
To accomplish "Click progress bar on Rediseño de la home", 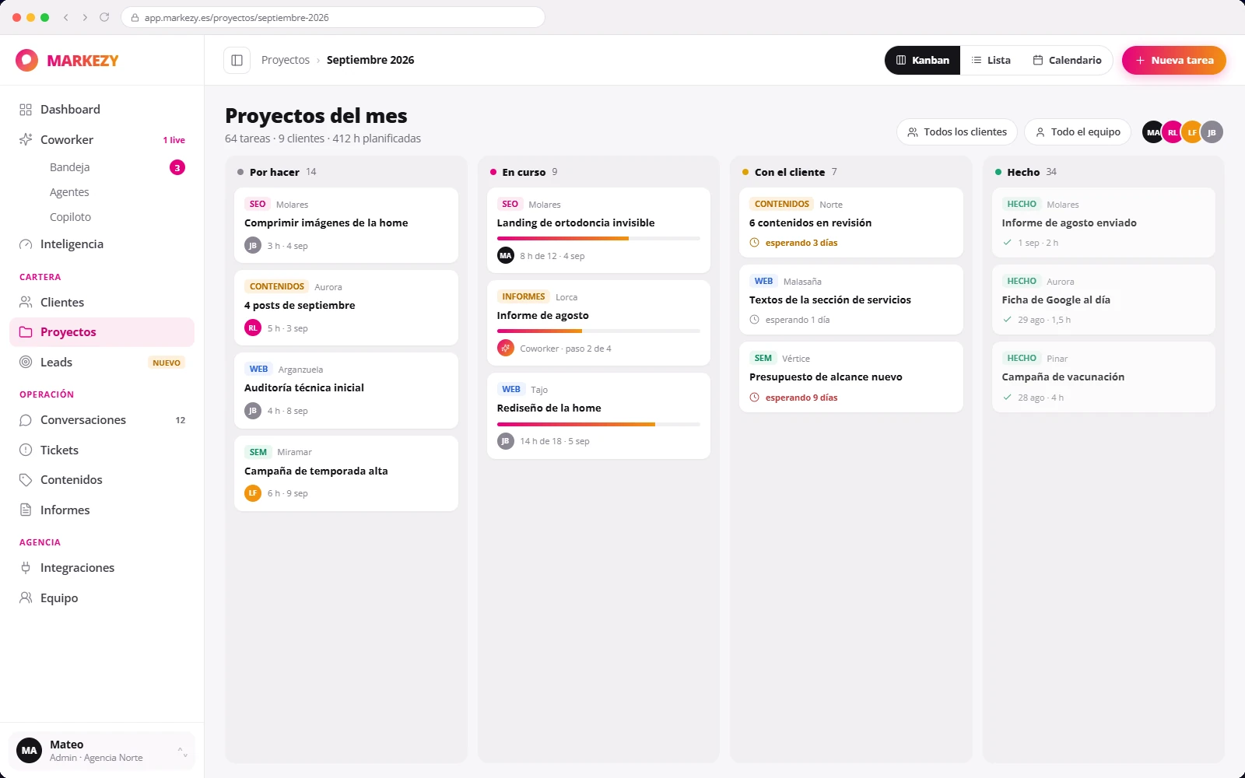I will 598,425.
